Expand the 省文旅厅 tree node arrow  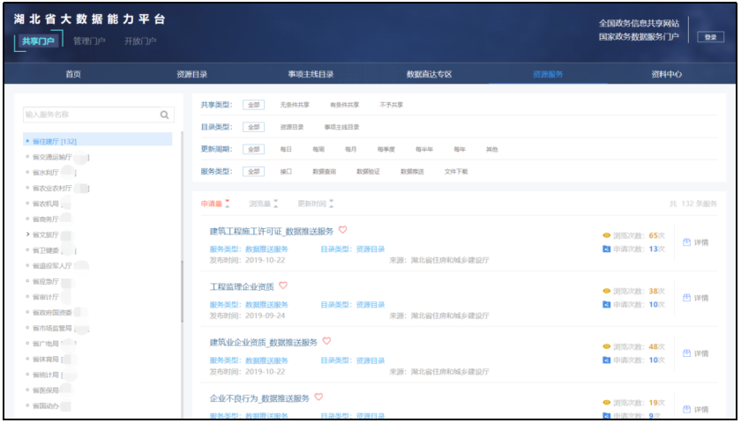(x=27, y=235)
